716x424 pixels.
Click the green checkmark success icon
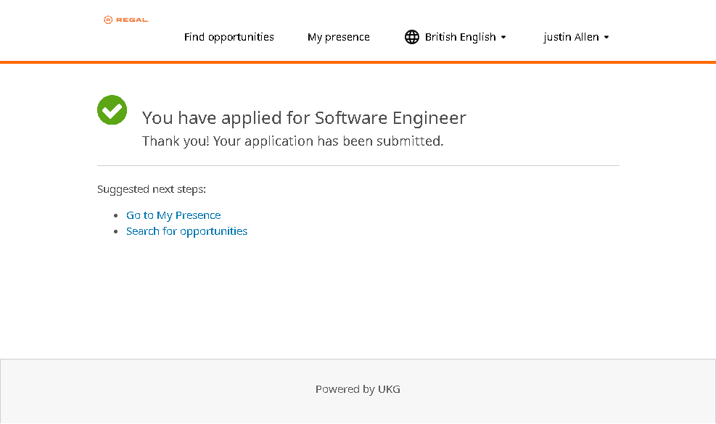tap(112, 110)
